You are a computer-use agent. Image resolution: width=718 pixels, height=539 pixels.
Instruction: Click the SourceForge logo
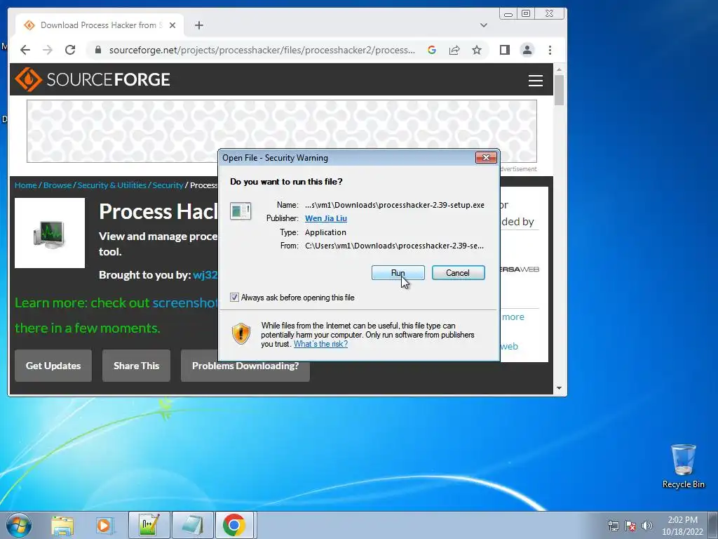click(93, 79)
